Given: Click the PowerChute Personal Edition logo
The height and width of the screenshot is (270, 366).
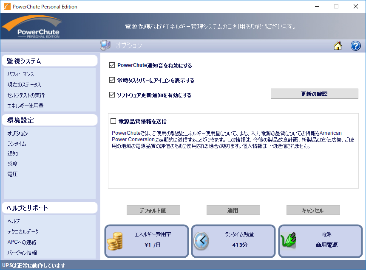Looking at the screenshot, I should (33, 27).
